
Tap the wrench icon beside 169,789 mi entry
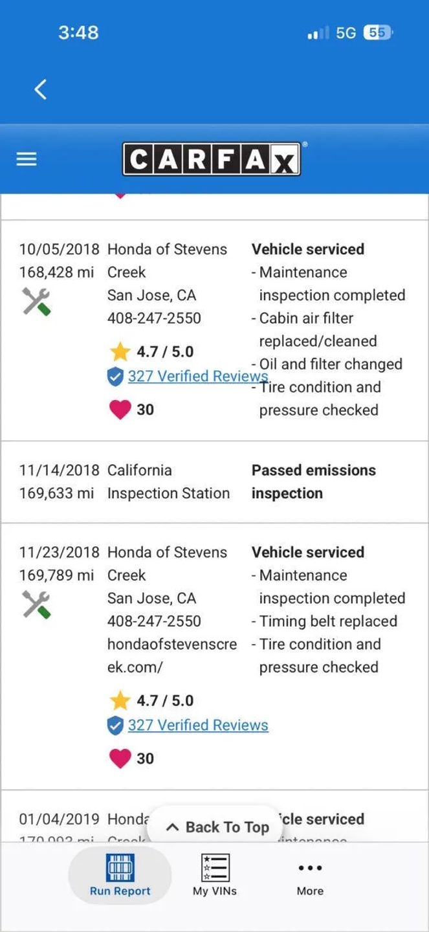point(38,604)
